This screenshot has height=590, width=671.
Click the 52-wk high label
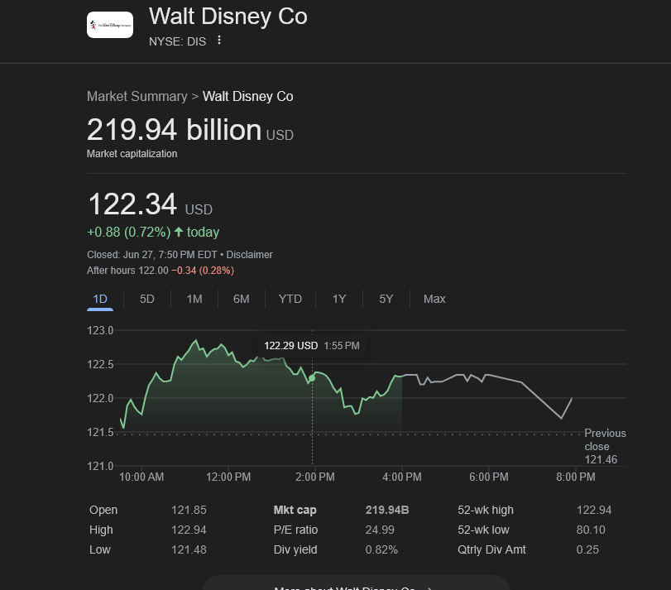(486, 510)
